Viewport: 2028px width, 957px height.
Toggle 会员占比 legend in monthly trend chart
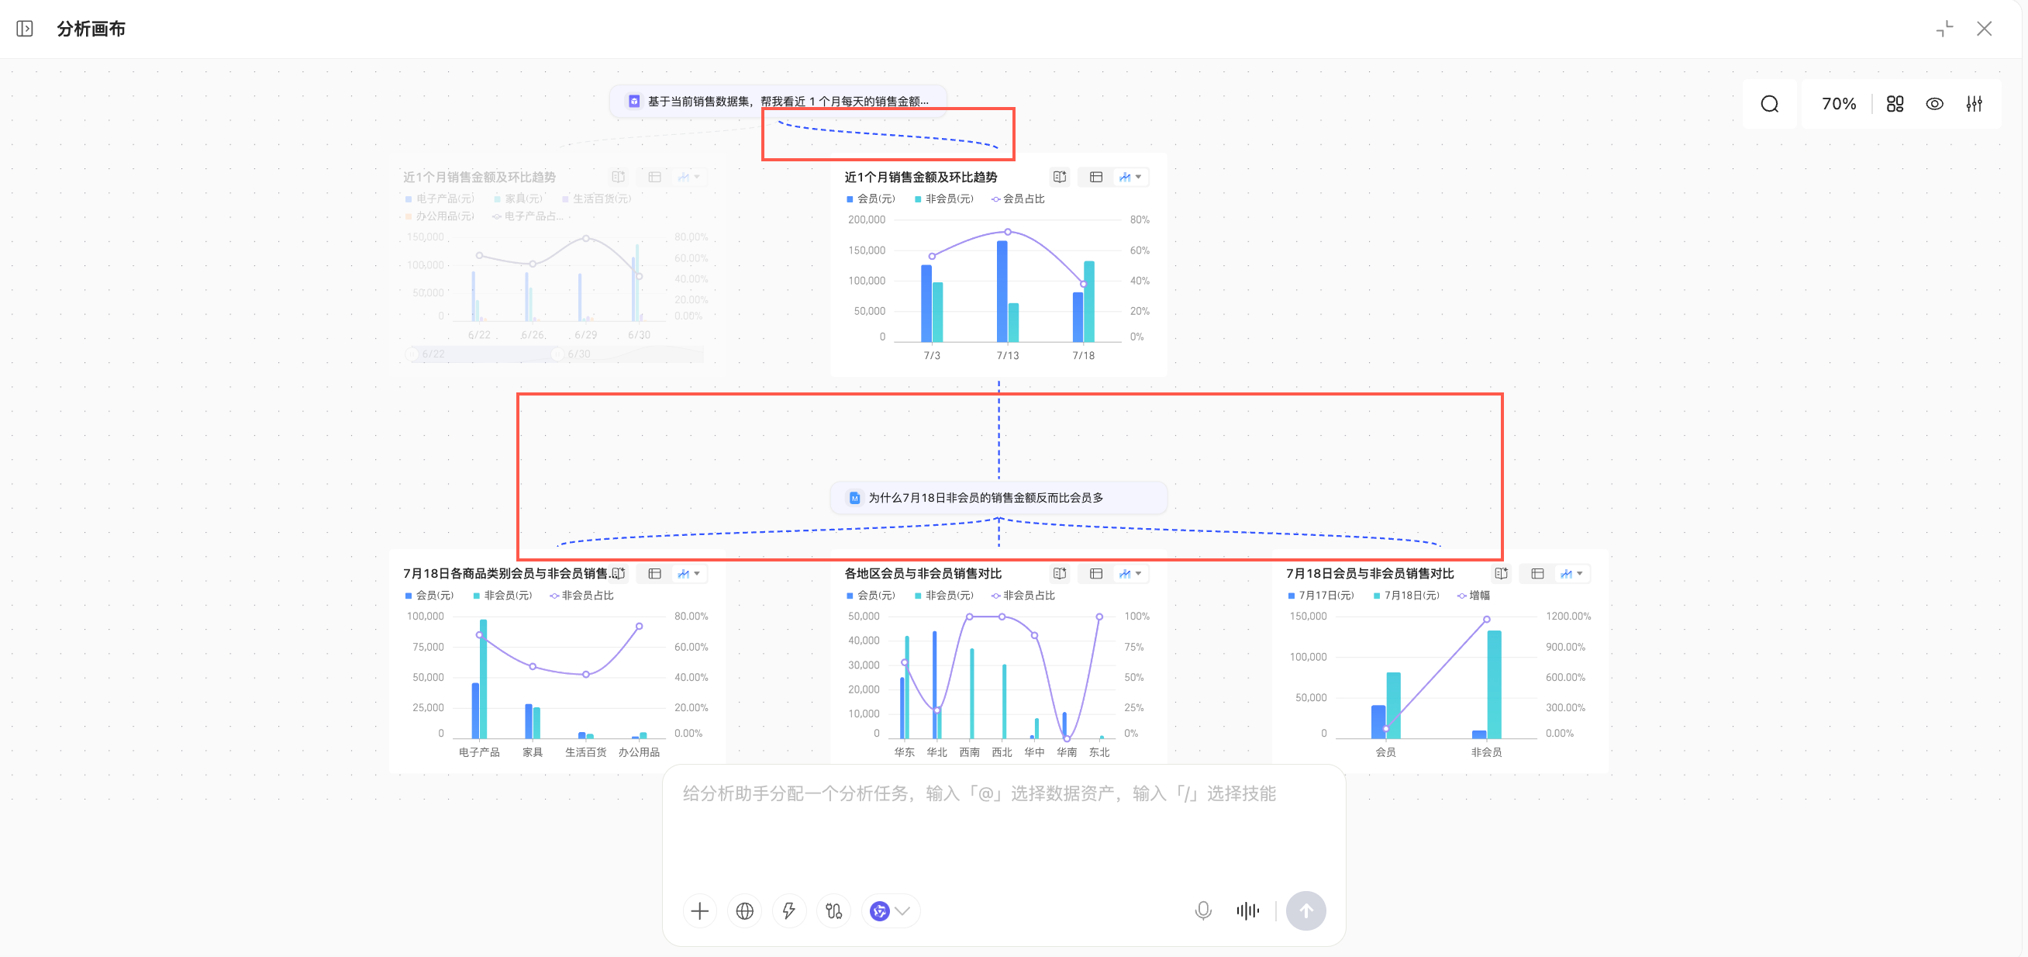point(1018,199)
